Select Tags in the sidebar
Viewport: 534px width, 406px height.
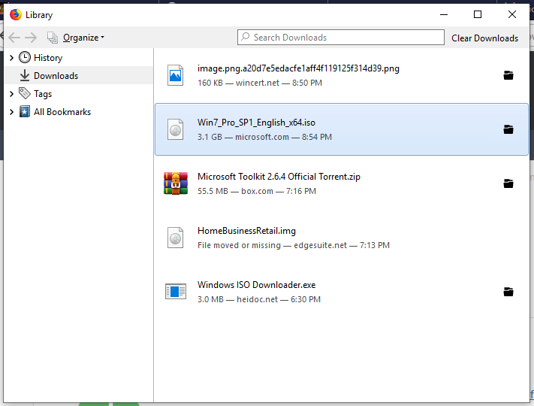pos(43,94)
